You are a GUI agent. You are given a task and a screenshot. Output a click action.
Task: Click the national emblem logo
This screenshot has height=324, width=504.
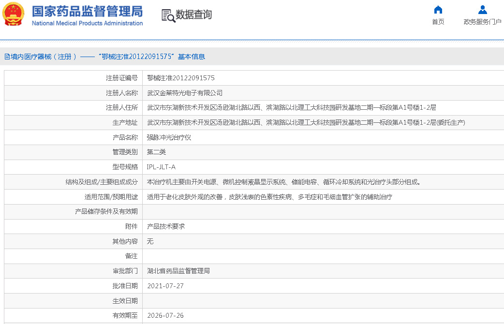tap(14, 15)
